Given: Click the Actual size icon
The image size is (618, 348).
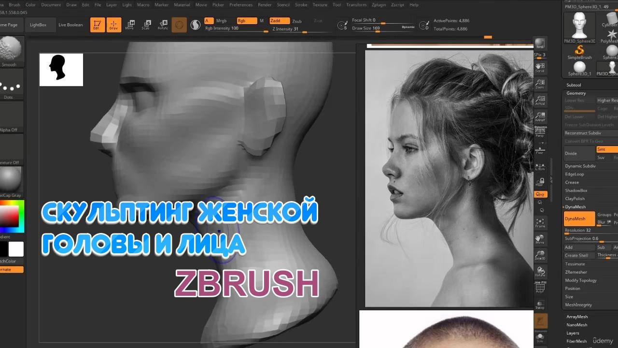Looking at the screenshot, I should pyautogui.click(x=540, y=100).
